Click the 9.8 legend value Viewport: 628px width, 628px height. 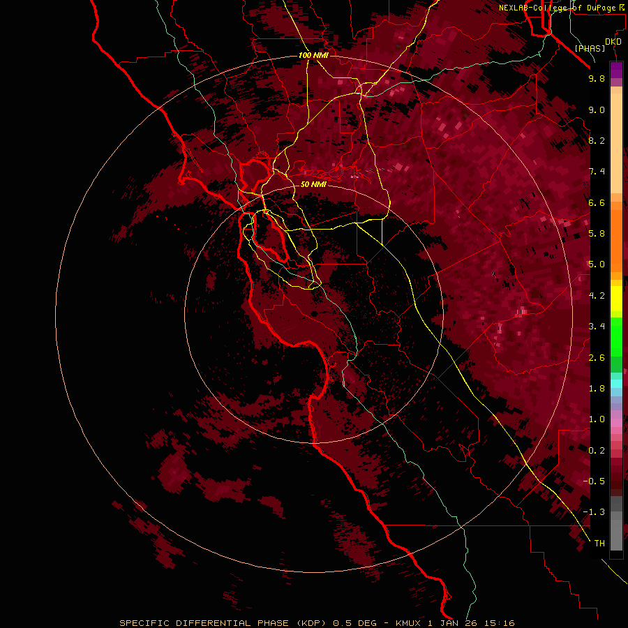pyautogui.click(x=597, y=78)
